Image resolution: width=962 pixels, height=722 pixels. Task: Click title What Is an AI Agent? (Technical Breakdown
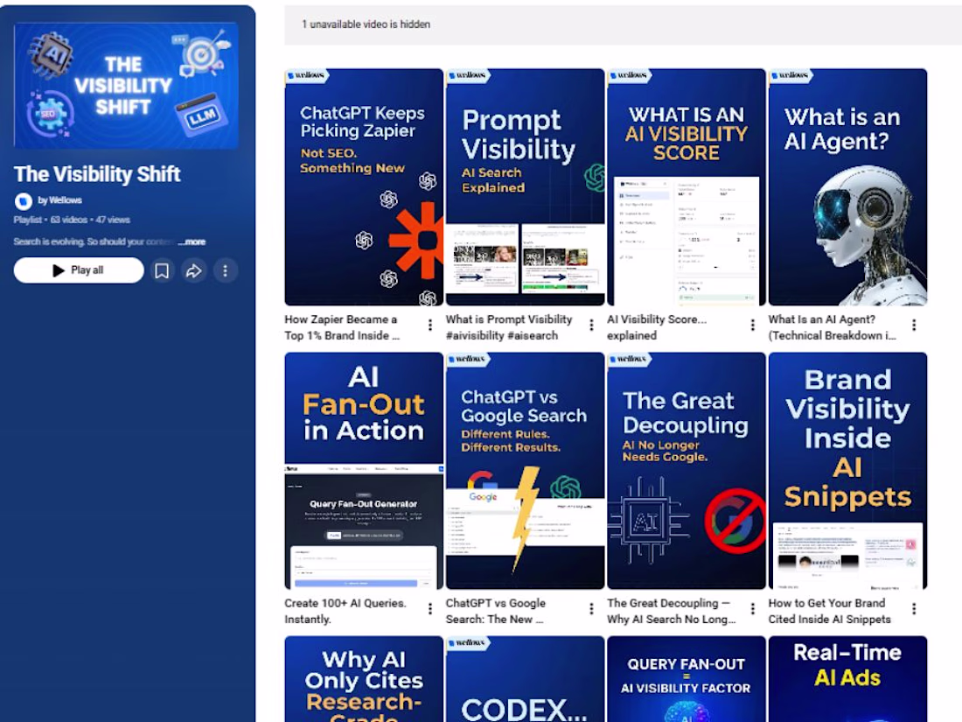(833, 327)
